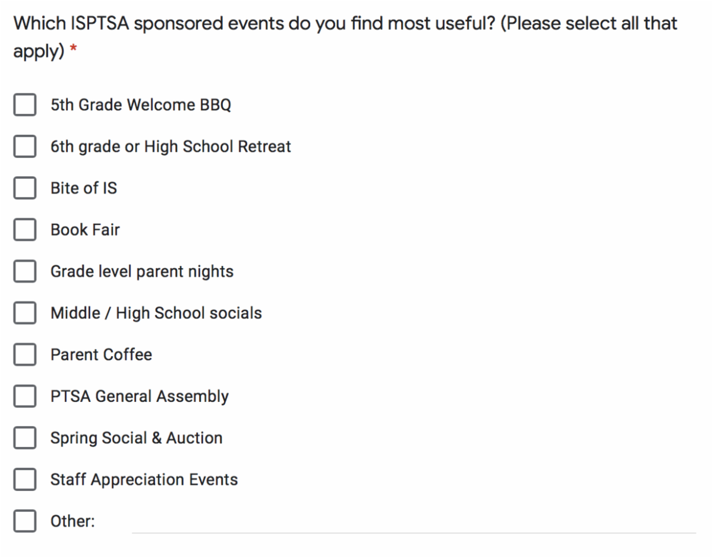Check the 5th Grade Welcome BBQ checkbox
This screenshot has width=713, height=558.
coord(24,106)
